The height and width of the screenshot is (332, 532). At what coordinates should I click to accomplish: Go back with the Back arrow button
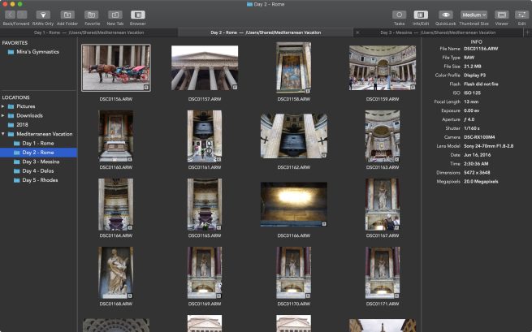click(11, 15)
